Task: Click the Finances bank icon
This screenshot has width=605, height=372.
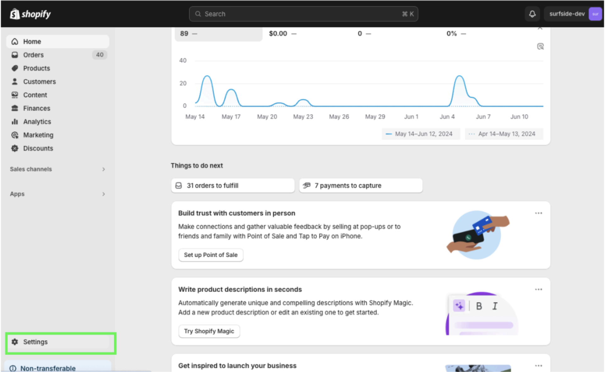Action: pos(14,108)
